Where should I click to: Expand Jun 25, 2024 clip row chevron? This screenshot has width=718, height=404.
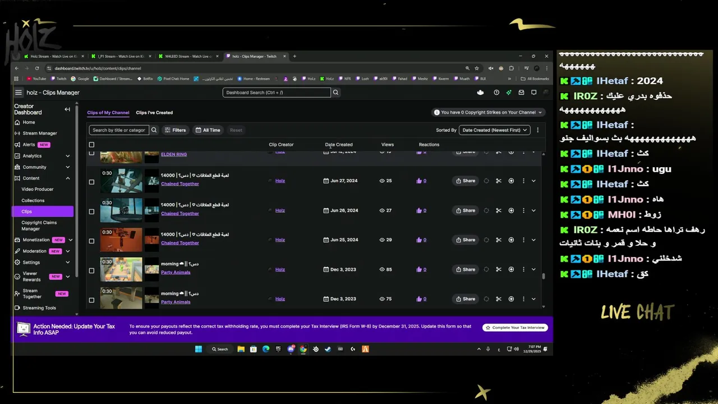[x=533, y=240]
